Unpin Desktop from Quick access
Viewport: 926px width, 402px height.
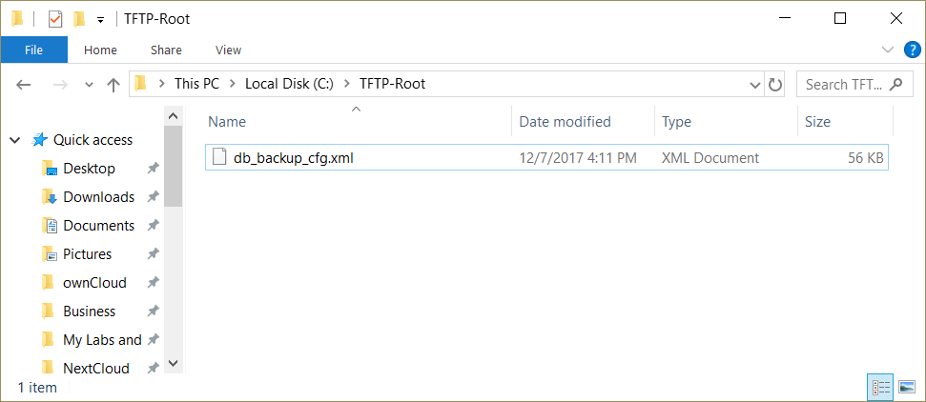coord(153,169)
